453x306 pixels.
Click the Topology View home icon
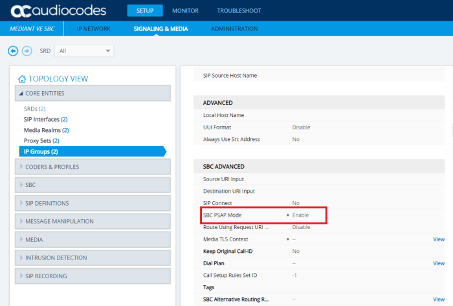pyautogui.click(x=22, y=79)
